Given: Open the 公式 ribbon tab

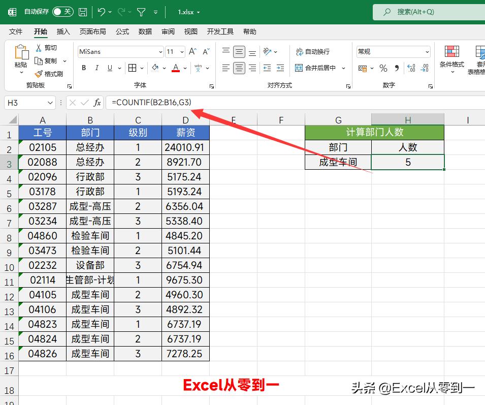Looking at the screenshot, I should click(x=122, y=32).
